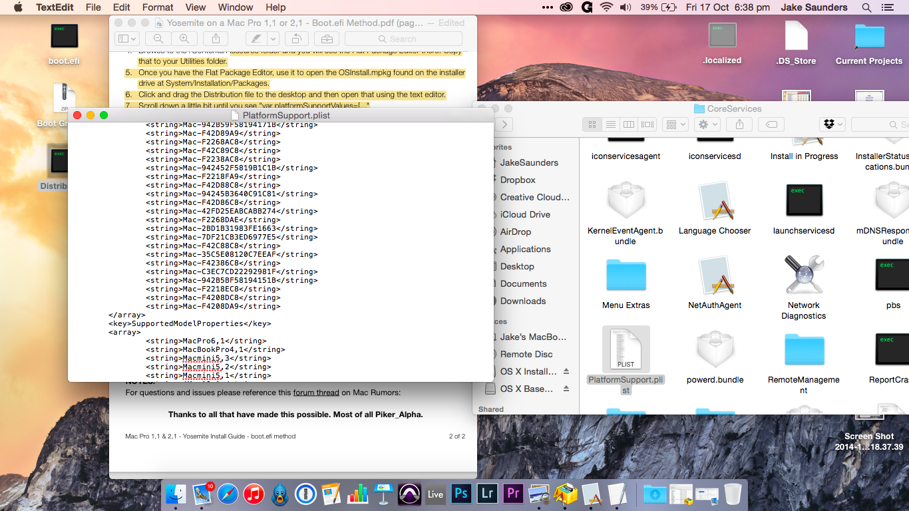Launch Keynote from the Dock
The width and height of the screenshot is (909, 511).
pos(383,494)
